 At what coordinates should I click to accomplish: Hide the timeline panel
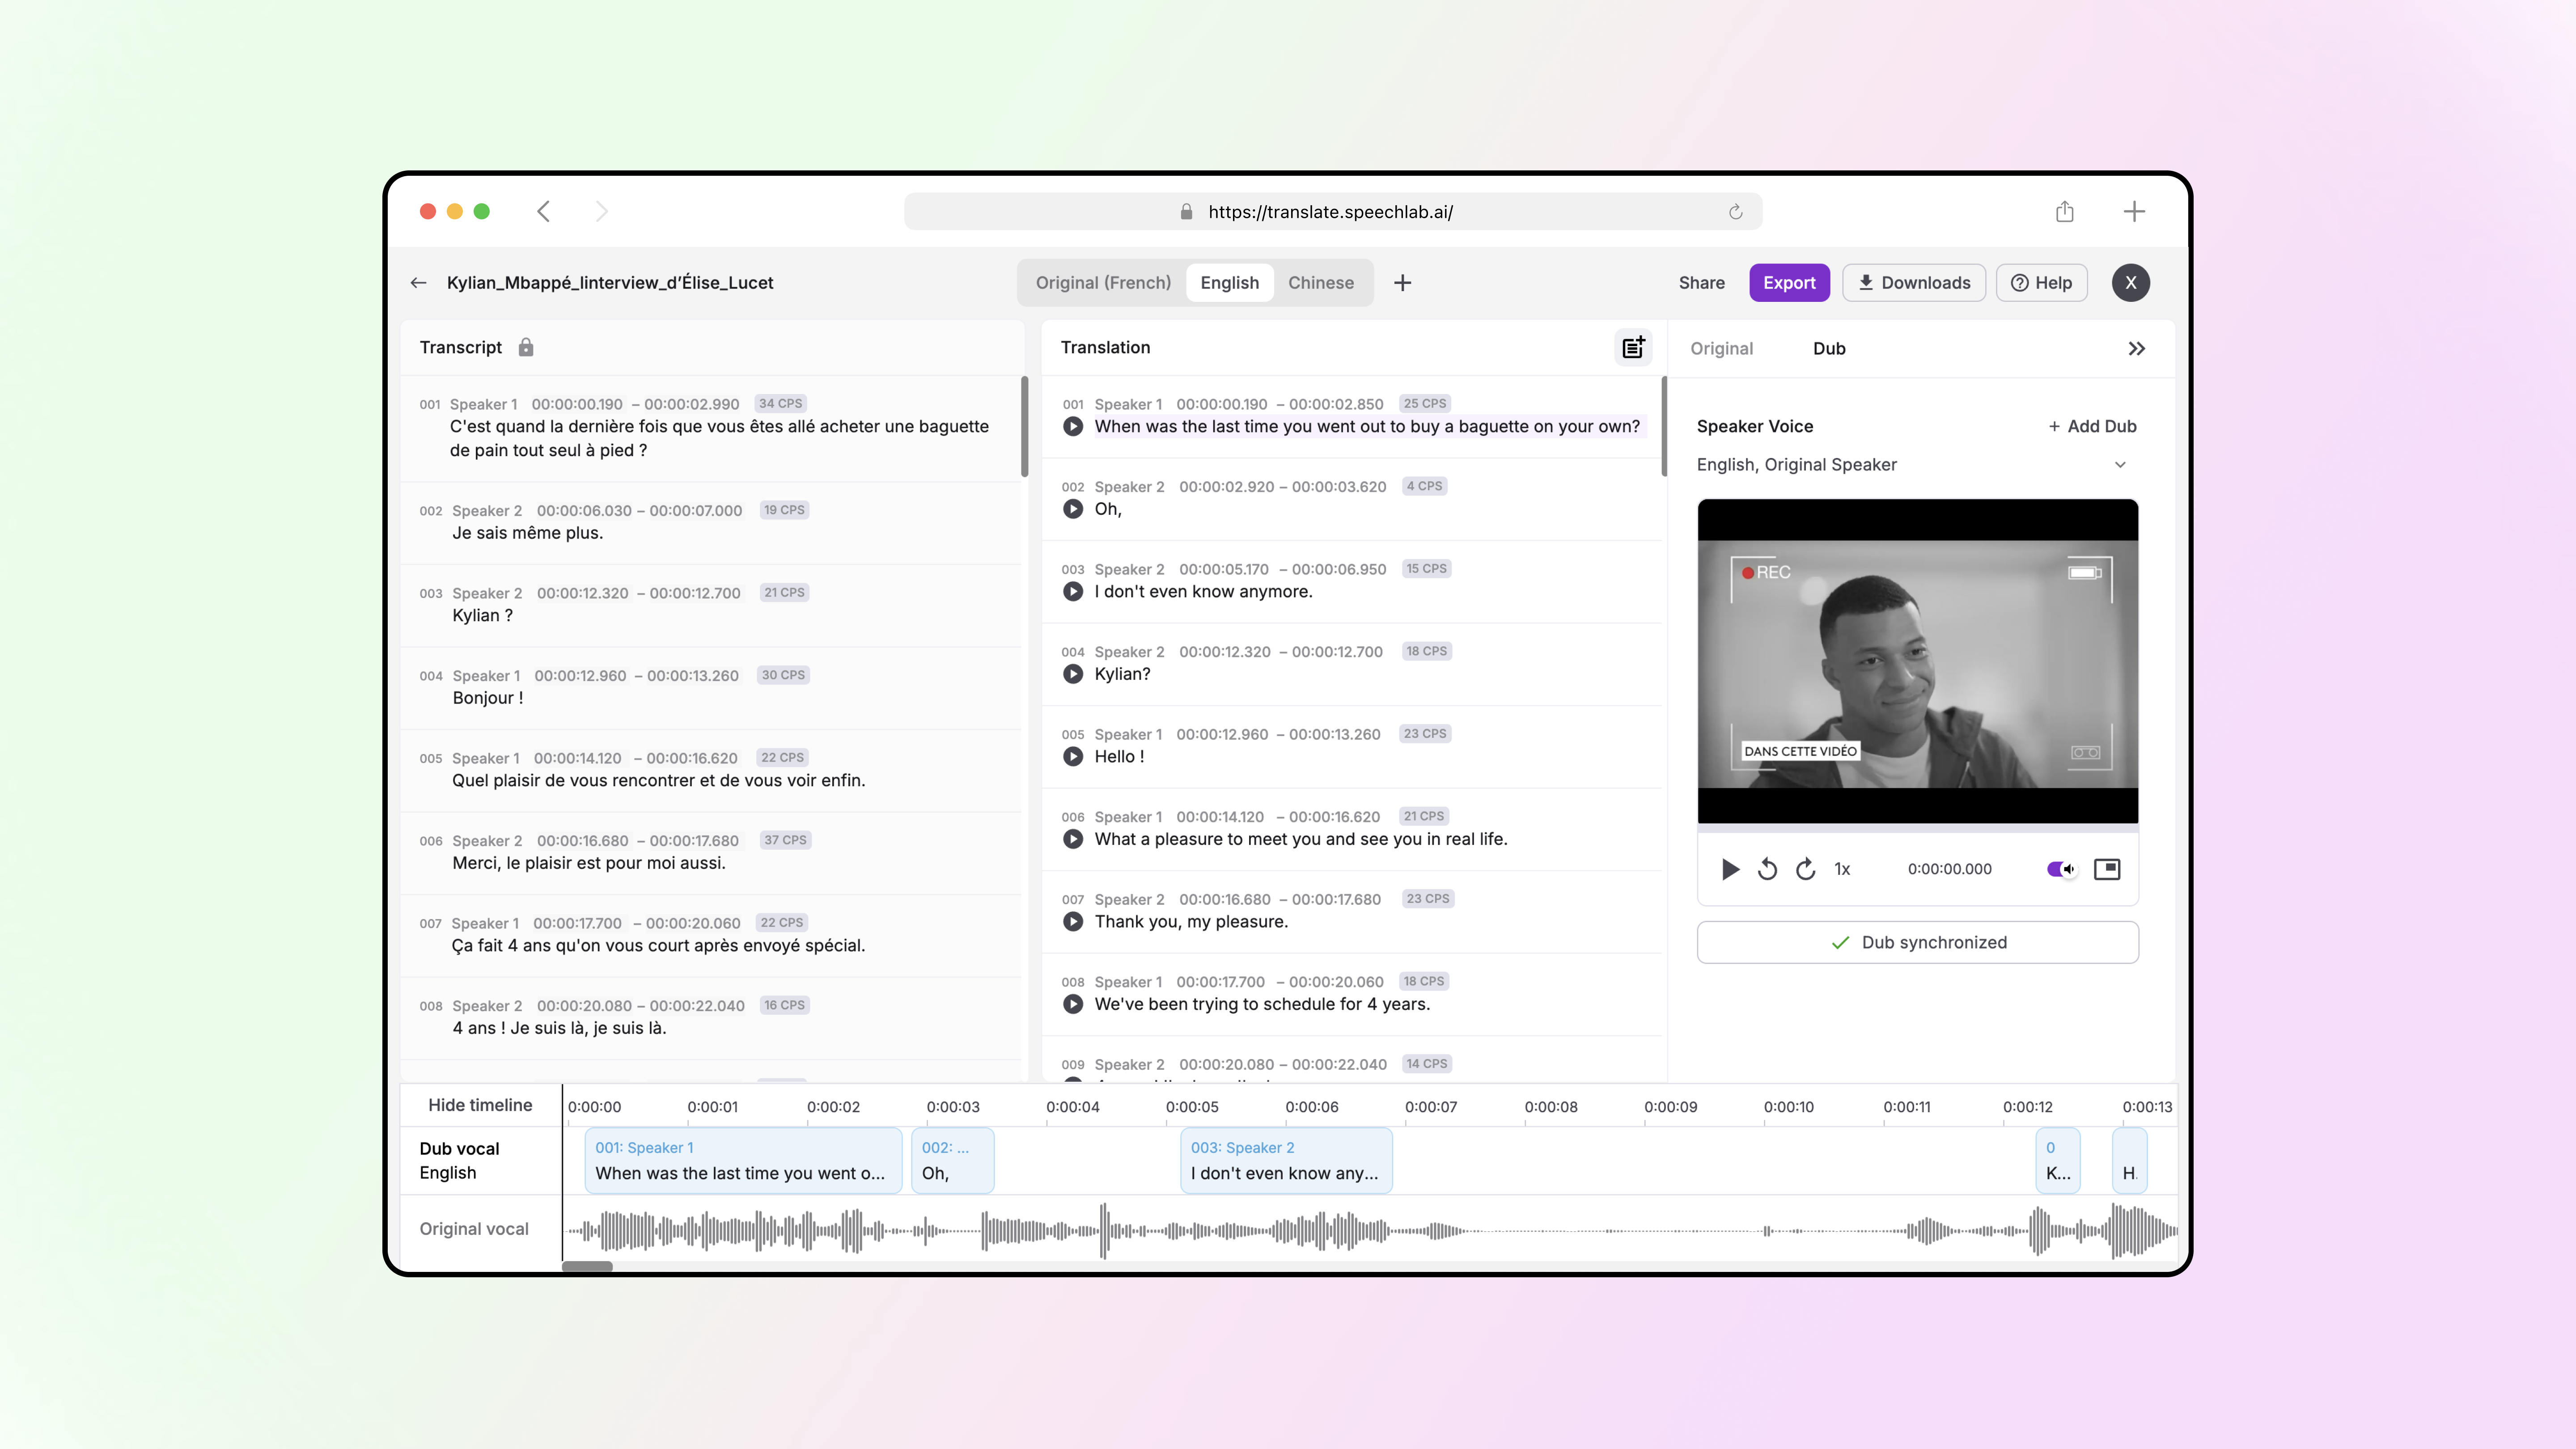click(480, 1105)
